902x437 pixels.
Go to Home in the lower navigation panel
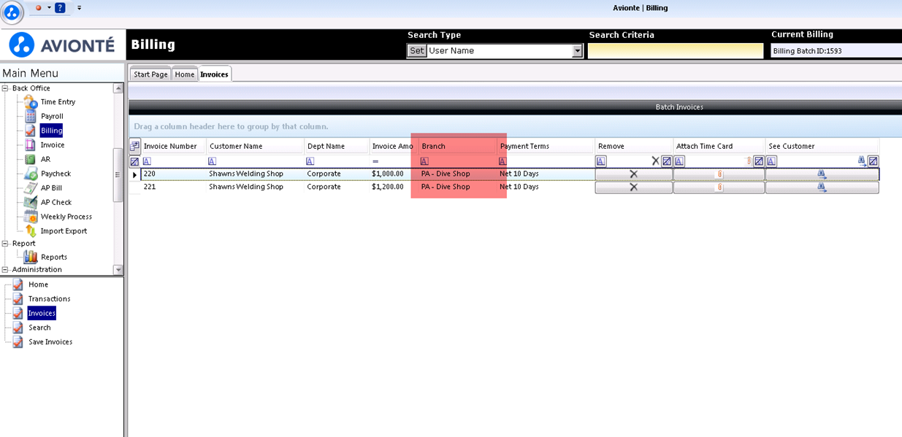tap(38, 285)
